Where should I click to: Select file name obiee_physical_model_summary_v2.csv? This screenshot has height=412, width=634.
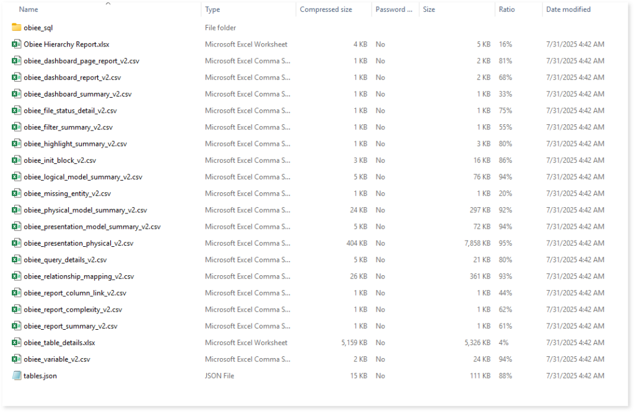pos(85,210)
